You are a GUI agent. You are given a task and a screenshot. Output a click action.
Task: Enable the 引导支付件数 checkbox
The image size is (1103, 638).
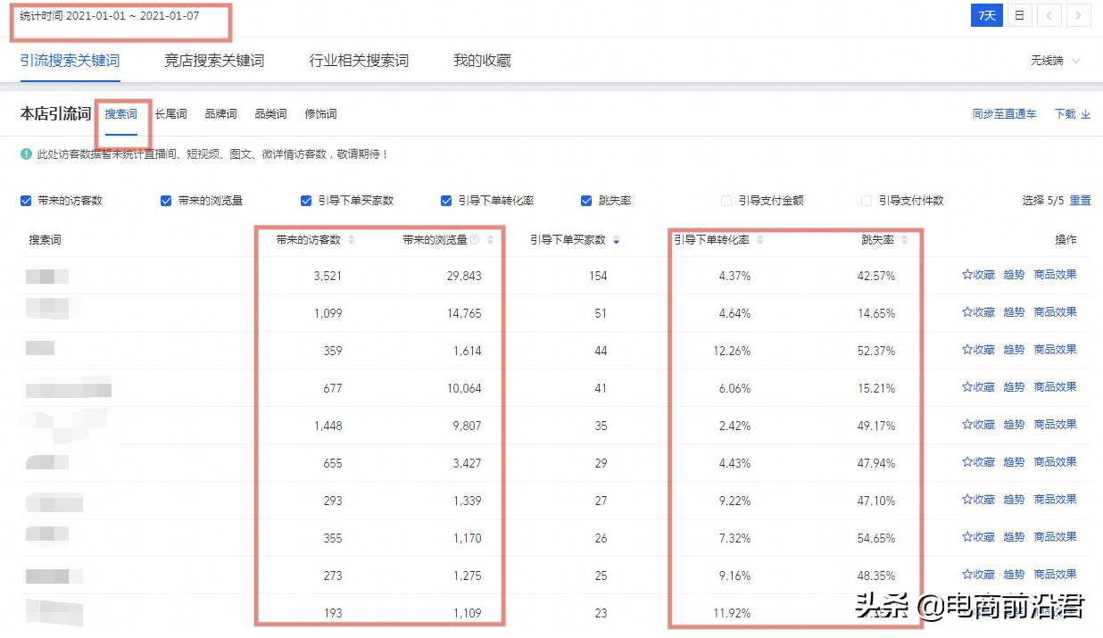pos(866,200)
